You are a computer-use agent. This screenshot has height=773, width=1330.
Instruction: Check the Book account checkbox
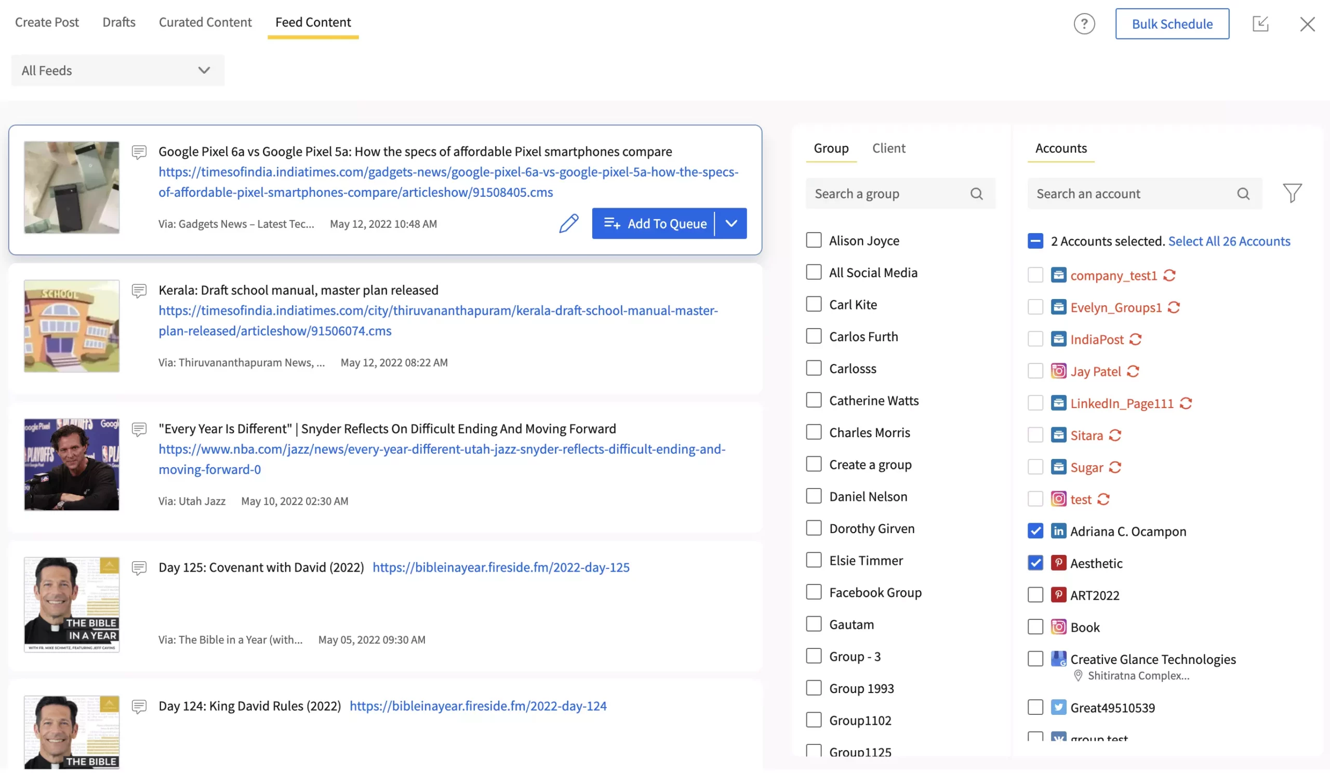click(1035, 627)
